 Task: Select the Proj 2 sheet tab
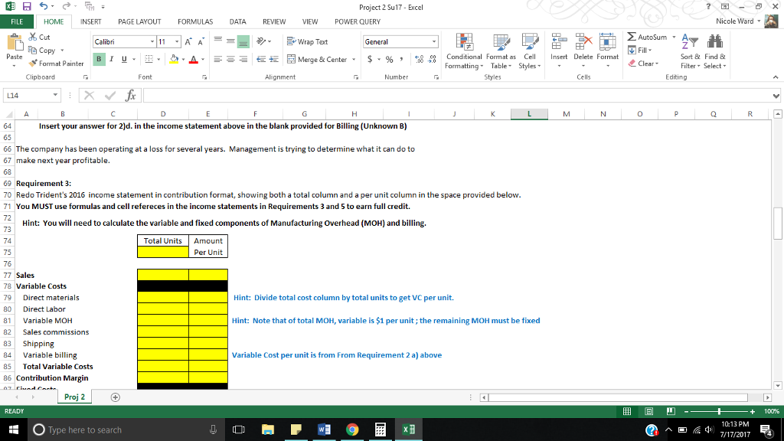[73, 397]
